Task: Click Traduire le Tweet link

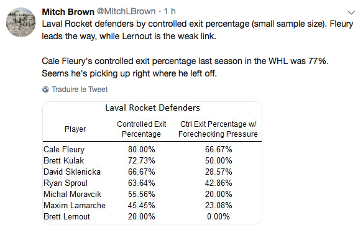Action: [x=80, y=90]
